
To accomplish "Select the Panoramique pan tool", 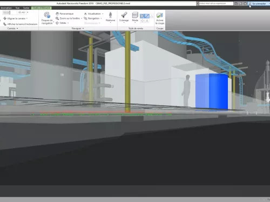I will [64, 13].
